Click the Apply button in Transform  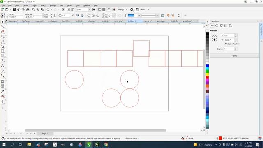235,56
